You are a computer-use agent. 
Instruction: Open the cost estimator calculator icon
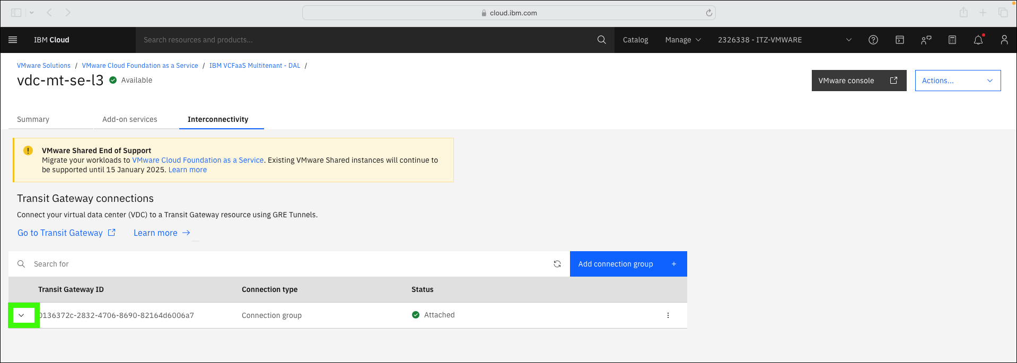(952, 40)
